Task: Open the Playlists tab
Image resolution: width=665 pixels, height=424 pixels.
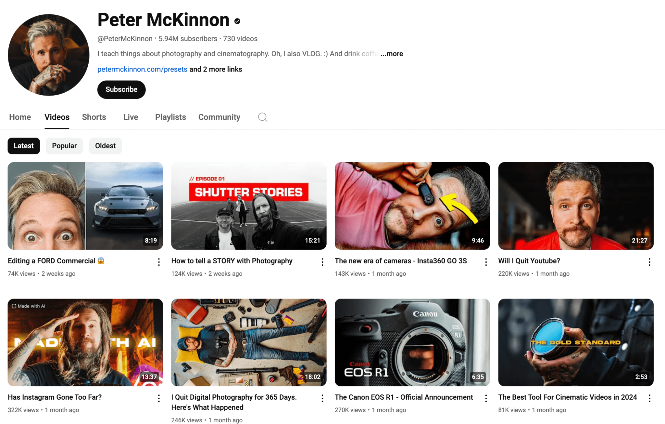Action: coord(170,117)
